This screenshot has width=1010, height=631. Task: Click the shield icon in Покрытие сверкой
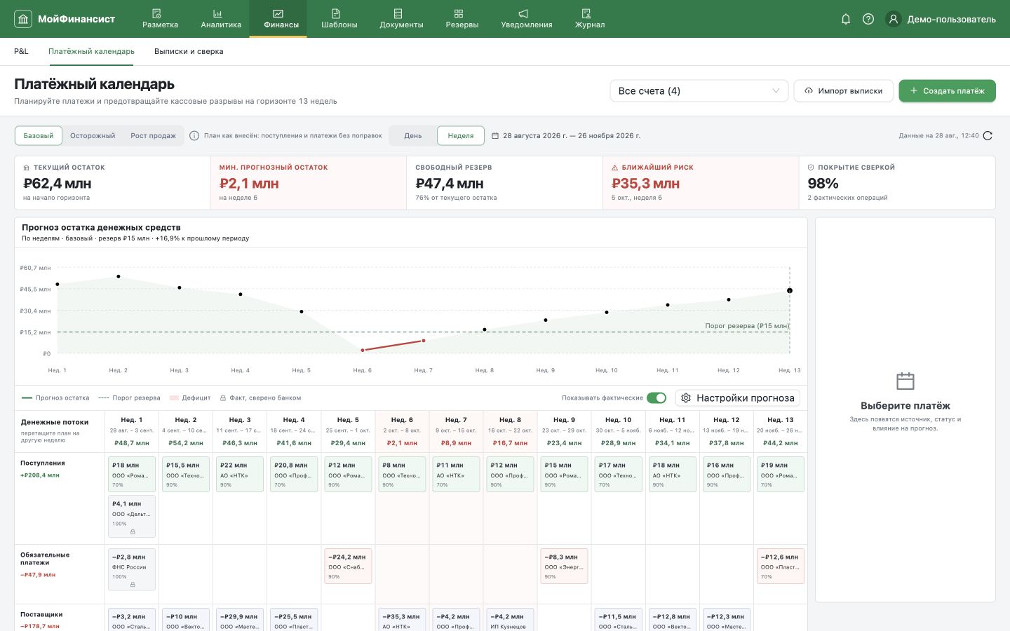[x=811, y=168]
